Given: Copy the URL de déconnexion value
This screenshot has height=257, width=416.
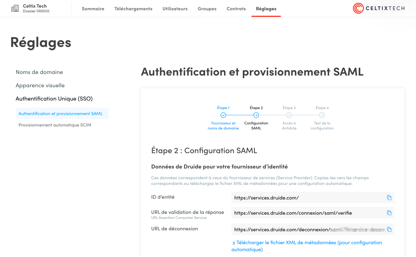Looking at the screenshot, I should (389, 229).
